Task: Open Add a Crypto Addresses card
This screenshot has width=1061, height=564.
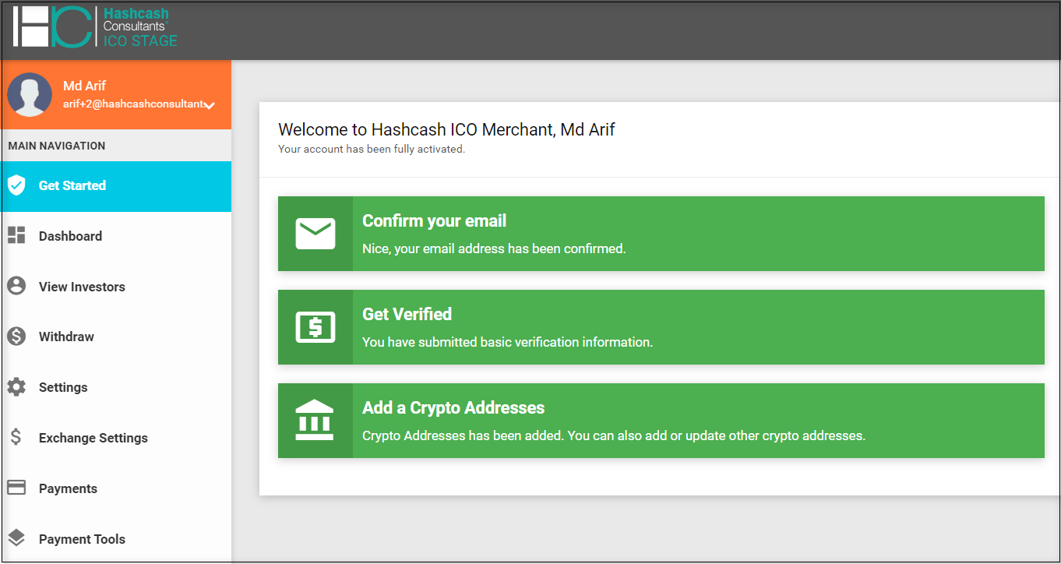Action: (661, 421)
